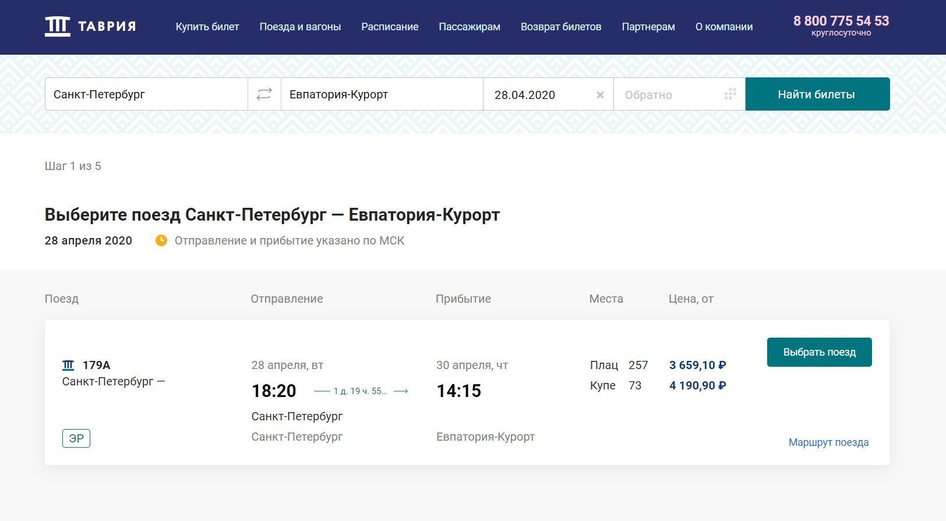Click arrival station Евпатория-Курорт in card
Screen dimensions: 946x521
click(486, 437)
